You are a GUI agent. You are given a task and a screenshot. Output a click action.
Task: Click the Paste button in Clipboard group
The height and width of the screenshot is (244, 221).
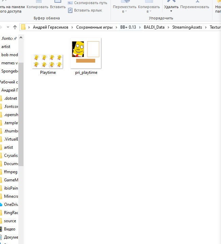click(58, 5)
